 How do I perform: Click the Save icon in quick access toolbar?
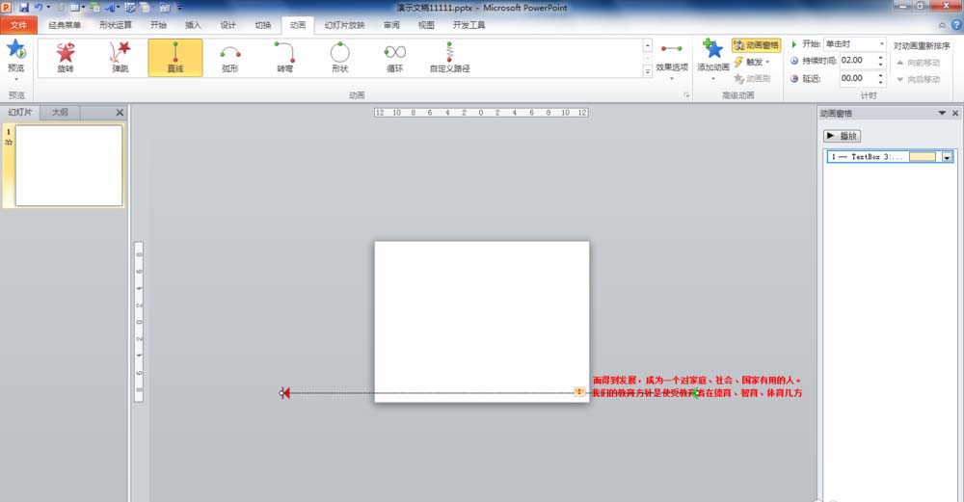pyautogui.click(x=24, y=8)
